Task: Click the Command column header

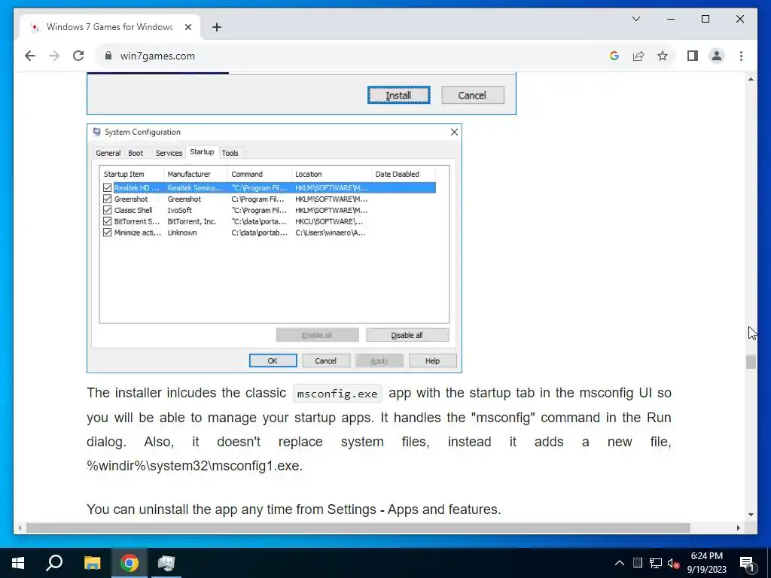Action: pos(259,174)
